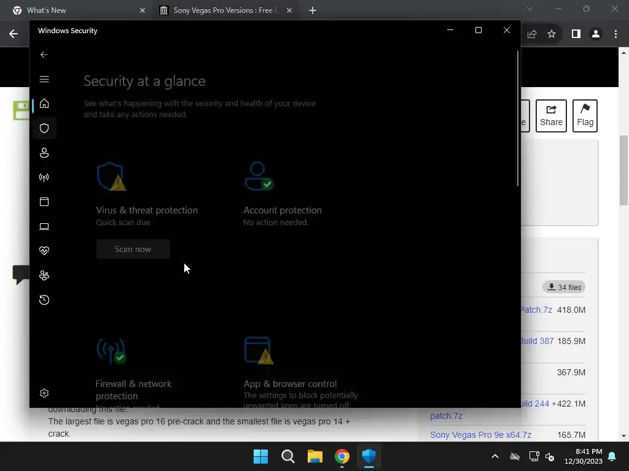Open Chrome three-dot menu
The height and width of the screenshot is (471, 629).
615,34
